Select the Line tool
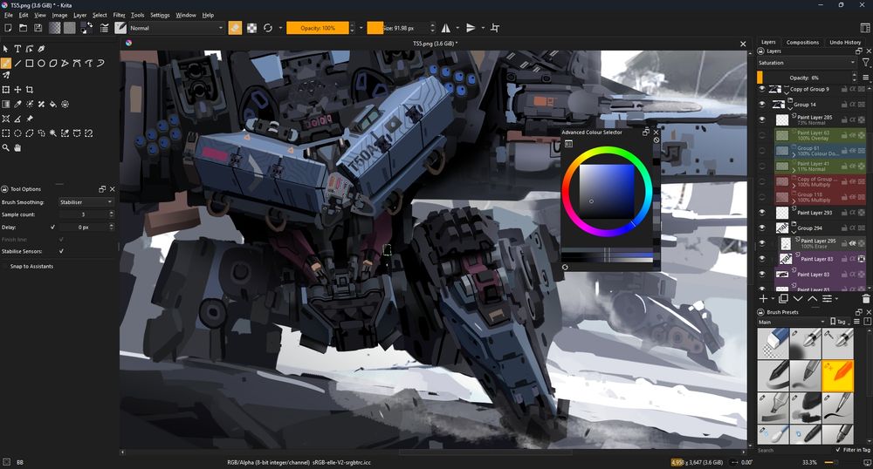Screen dimensions: 873x469 [x=17, y=64]
